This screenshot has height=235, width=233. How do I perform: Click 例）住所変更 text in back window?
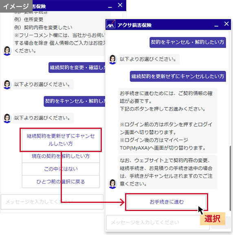click(x=29, y=20)
